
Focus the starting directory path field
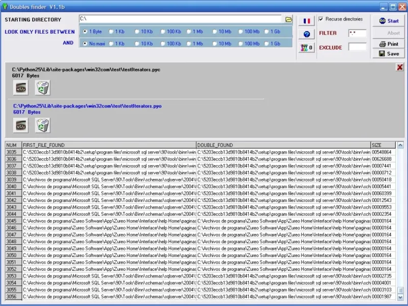181,19
